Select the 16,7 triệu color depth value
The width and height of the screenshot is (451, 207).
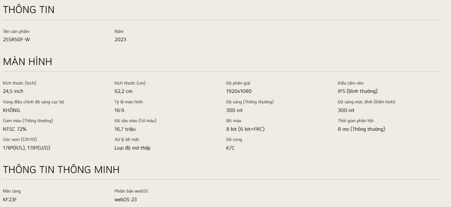(x=125, y=129)
